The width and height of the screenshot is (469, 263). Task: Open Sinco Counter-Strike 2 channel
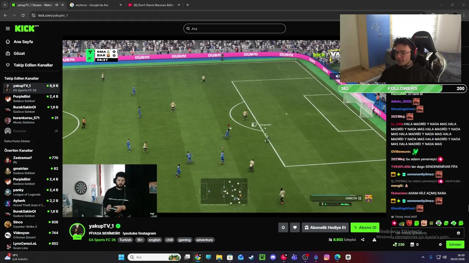(31, 224)
